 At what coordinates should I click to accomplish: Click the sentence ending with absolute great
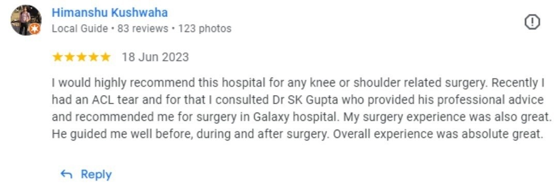(438, 134)
